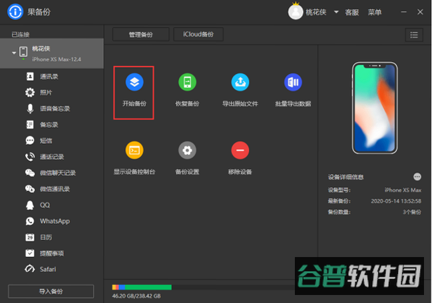This screenshot has height=303, width=432.
Task: Click the 设备详细信息 heading
Action: coord(345,177)
